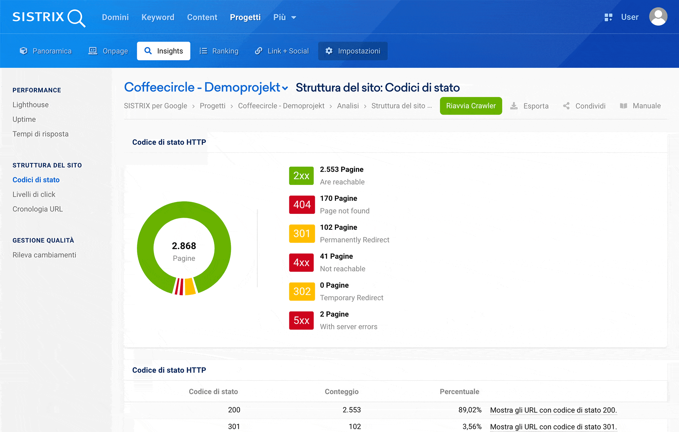This screenshot has width=679, height=432.
Task: Open the Domini menu
Action: pos(115,17)
